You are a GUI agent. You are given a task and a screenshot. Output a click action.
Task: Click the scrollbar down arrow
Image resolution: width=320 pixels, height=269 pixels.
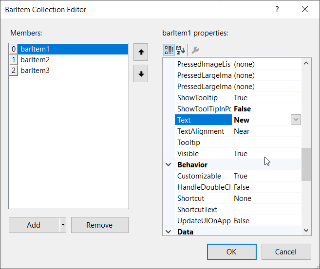(306, 231)
